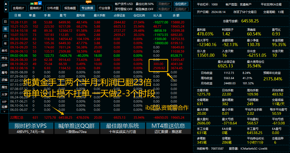Click 迈汇数据 - 推送家 link
The height and width of the screenshot is (153, 290).
168,132
